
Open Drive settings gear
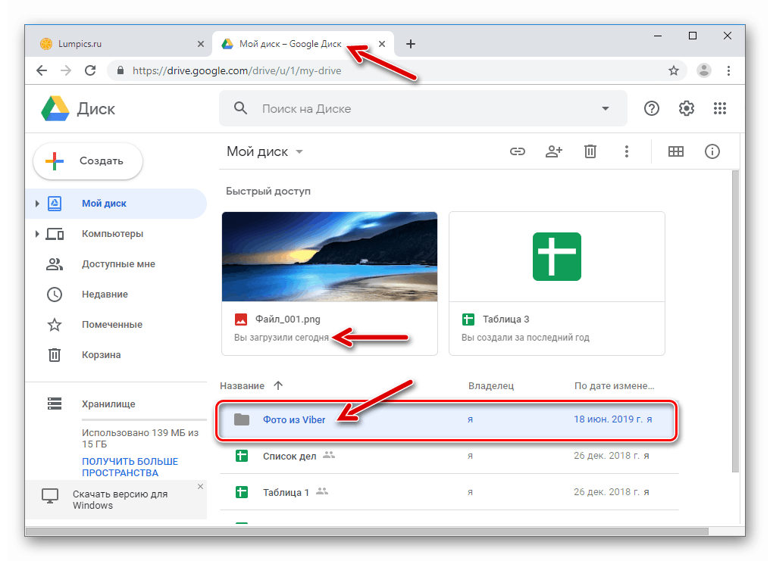coord(686,108)
